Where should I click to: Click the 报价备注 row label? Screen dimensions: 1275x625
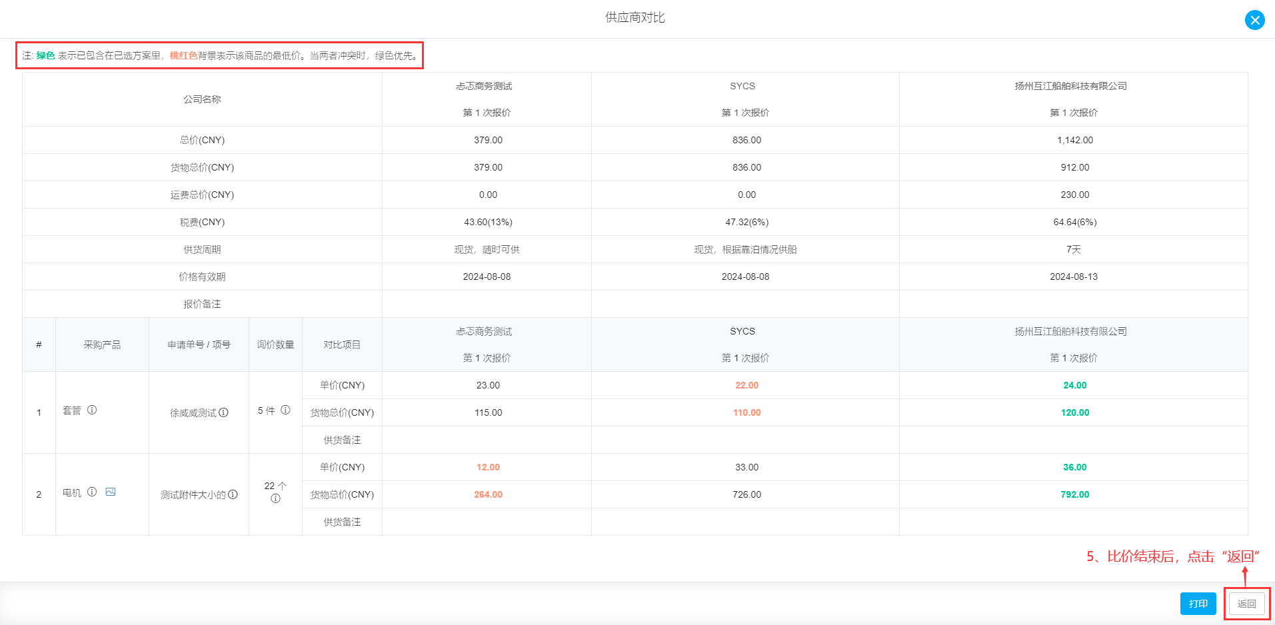click(202, 304)
